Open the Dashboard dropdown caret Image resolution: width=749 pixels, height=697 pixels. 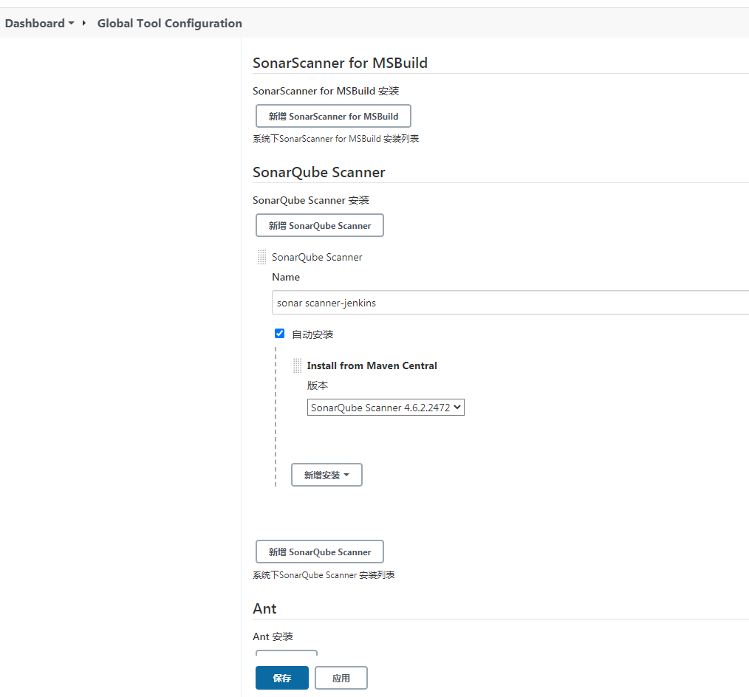point(71,23)
